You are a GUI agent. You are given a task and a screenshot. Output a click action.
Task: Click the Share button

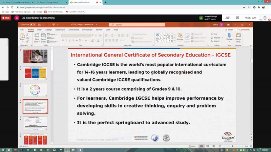coord(229,30)
